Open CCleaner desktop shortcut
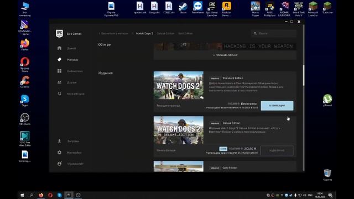 point(25,82)
